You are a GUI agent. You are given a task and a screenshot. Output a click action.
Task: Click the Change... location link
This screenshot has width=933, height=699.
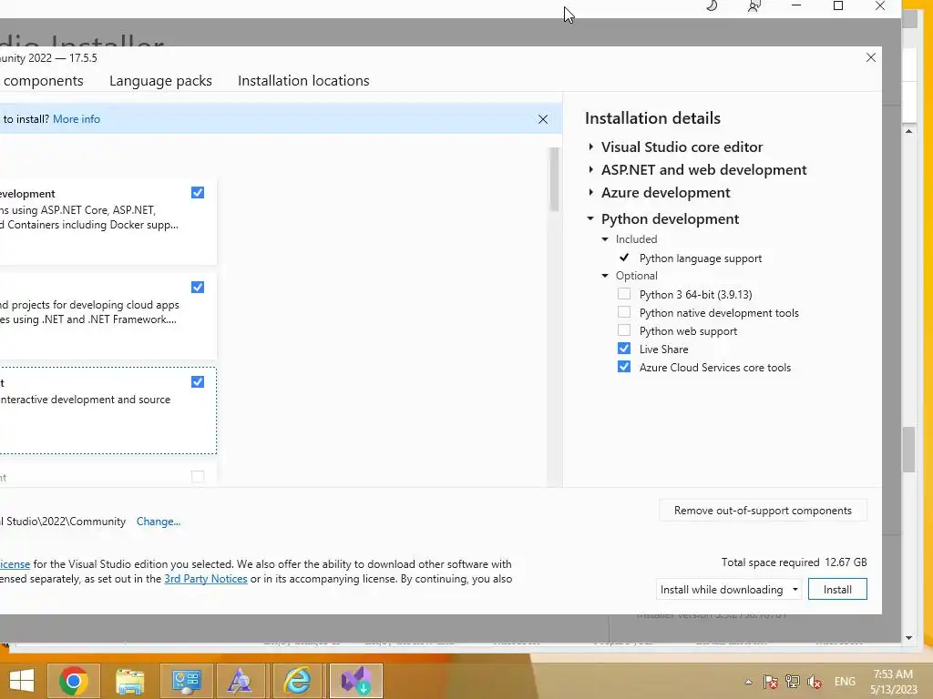tap(159, 522)
